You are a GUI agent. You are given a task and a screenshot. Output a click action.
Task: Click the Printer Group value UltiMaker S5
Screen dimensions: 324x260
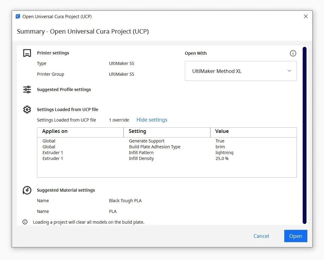(x=121, y=74)
